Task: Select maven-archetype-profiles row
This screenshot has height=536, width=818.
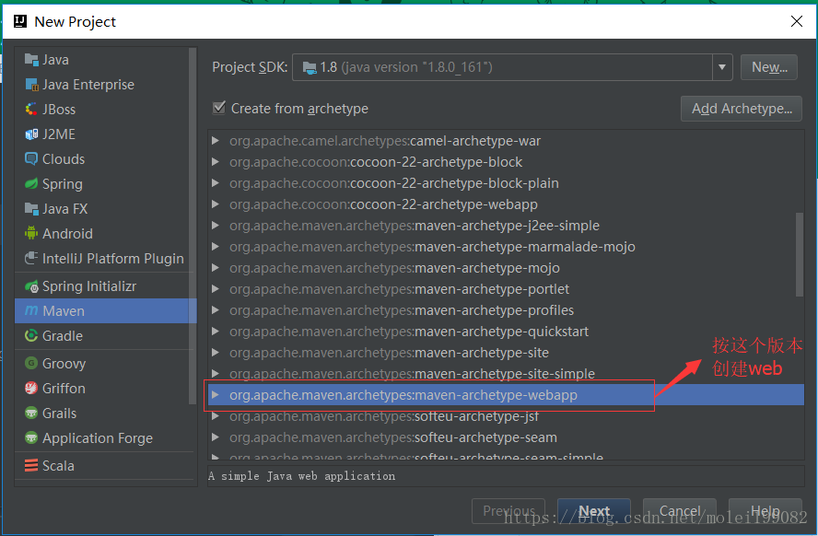Action: [x=506, y=310]
